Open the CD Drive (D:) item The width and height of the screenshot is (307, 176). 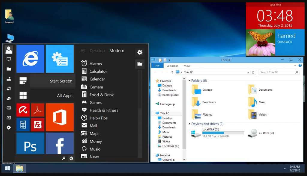[261, 133]
